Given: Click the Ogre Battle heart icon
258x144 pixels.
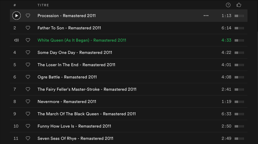Looking at the screenshot, I should (x=28, y=77).
